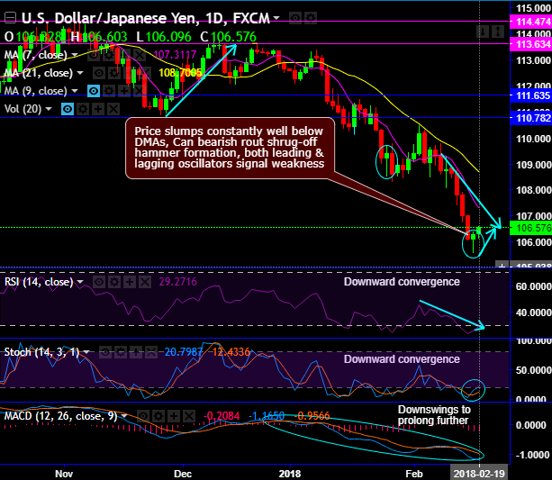
Task: Select the 114.474 magenta price label
Action: (531, 22)
